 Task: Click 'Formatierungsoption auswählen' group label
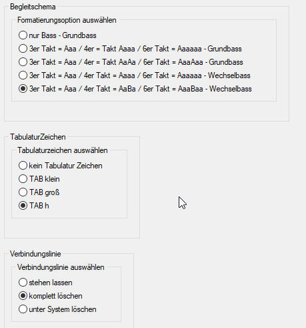coord(67,20)
